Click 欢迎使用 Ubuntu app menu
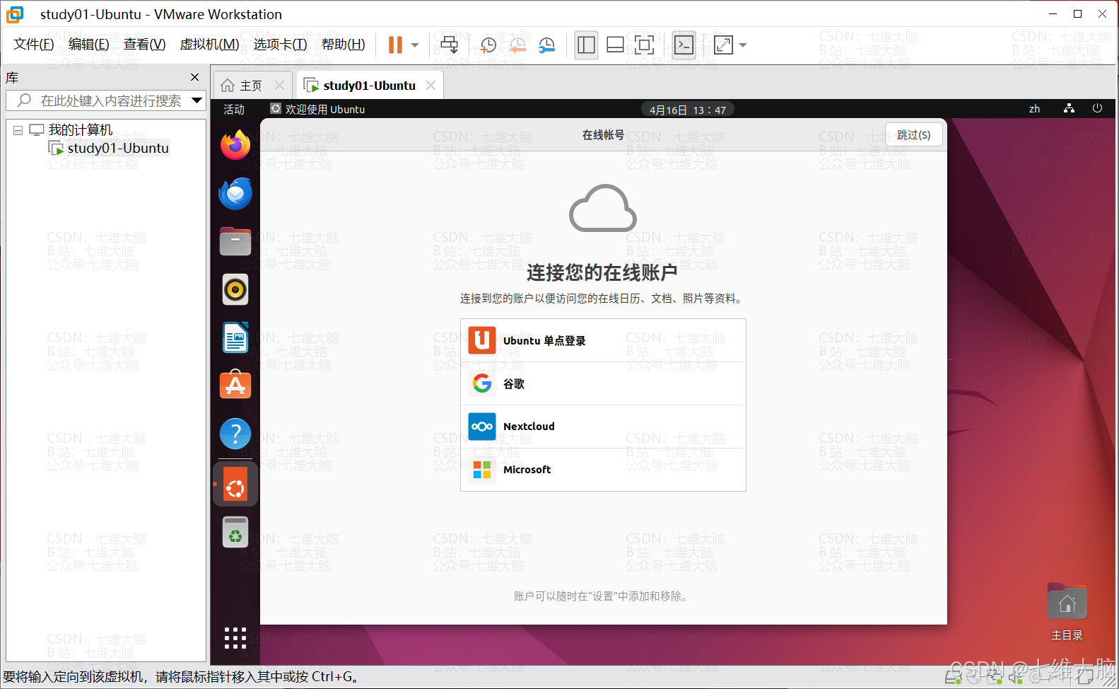This screenshot has height=689, width=1119. 318,110
